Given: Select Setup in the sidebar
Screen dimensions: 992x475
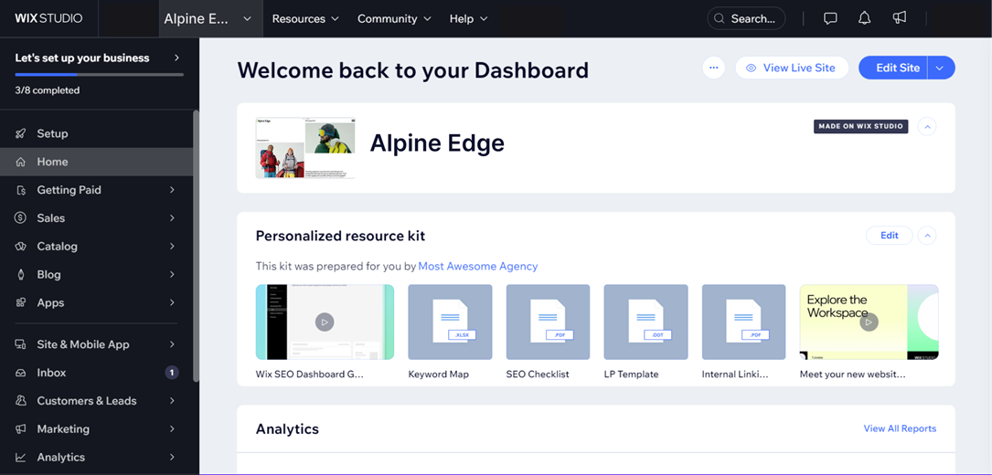Looking at the screenshot, I should (97, 133).
